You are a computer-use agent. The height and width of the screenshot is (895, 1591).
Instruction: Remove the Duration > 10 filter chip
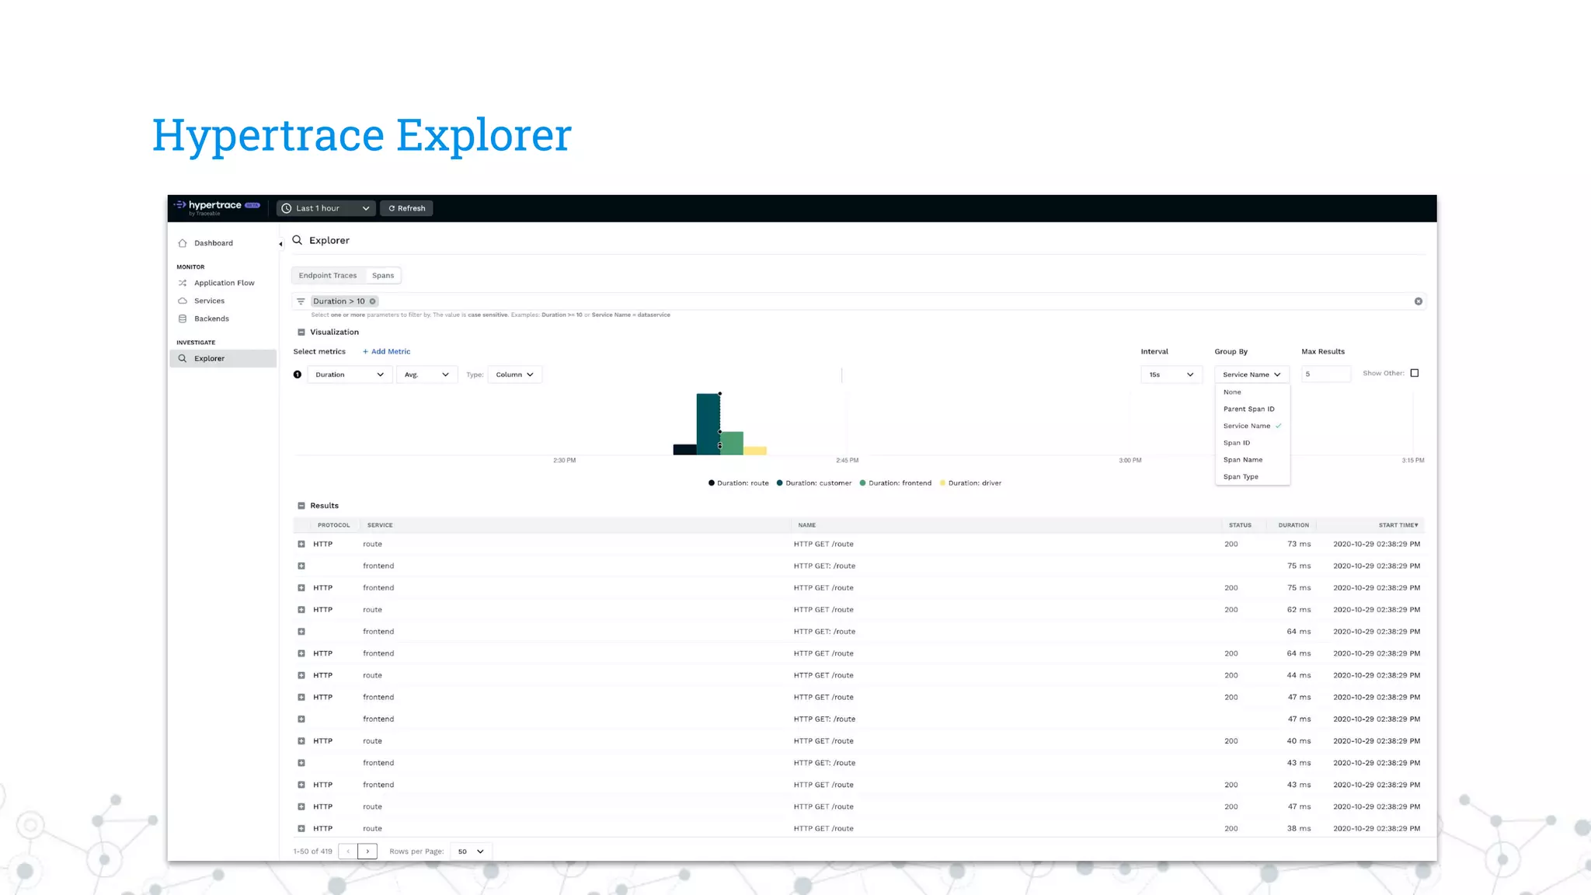373,301
